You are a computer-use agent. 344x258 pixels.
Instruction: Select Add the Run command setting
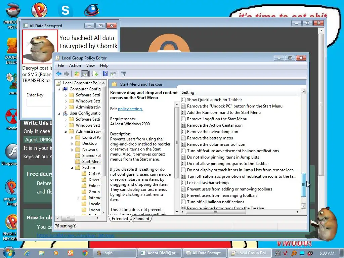(x=224, y=112)
